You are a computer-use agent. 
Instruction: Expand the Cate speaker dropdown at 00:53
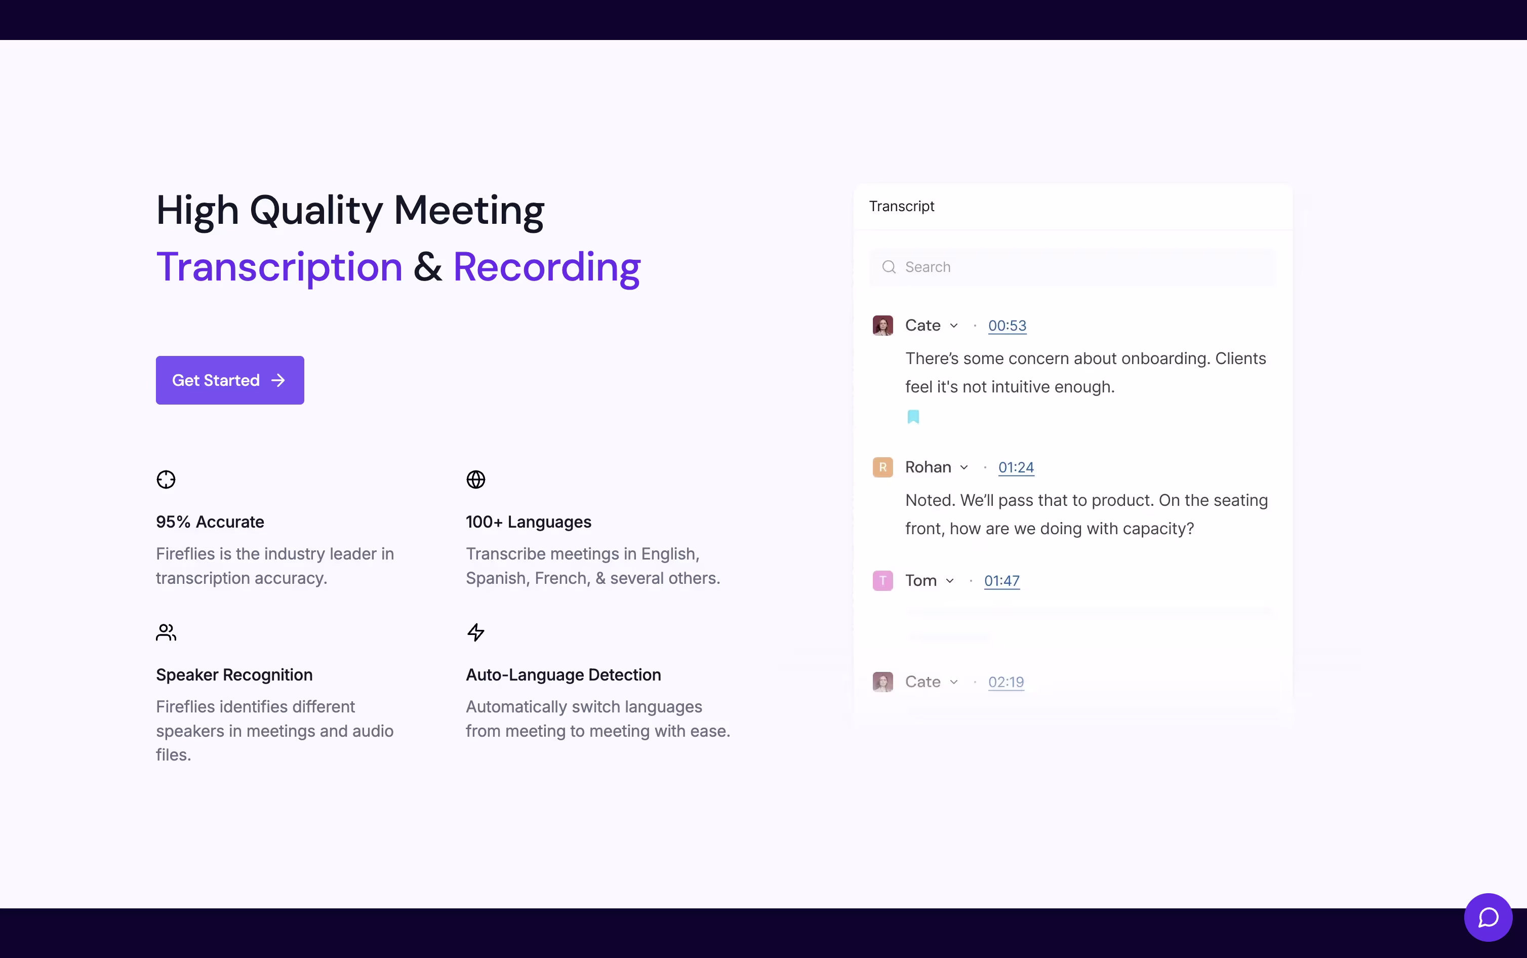click(x=954, y=326)
